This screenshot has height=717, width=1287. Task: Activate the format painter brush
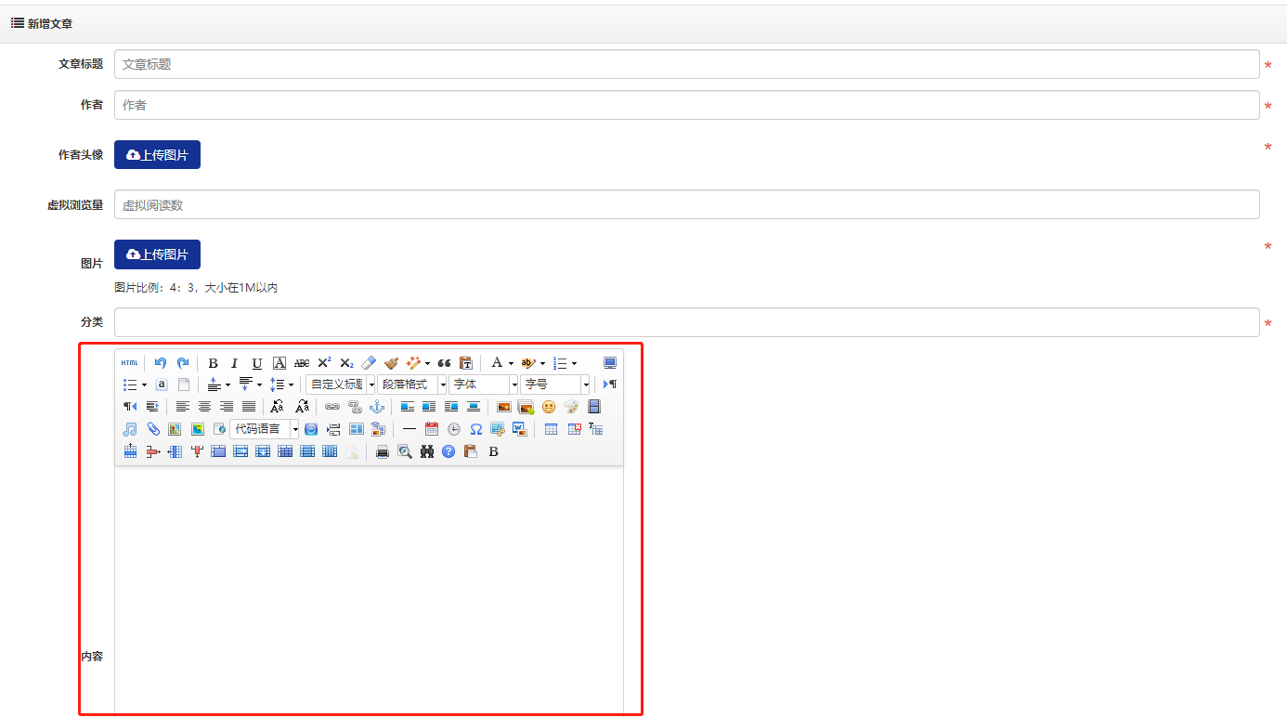pyautogui.click(x=391, y=362)
